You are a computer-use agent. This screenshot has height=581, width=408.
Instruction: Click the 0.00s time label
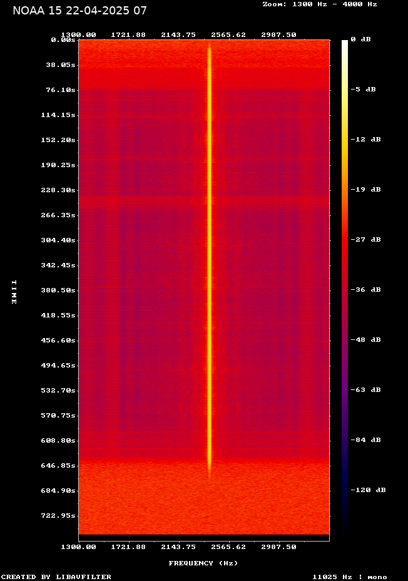tap(63, 39)
